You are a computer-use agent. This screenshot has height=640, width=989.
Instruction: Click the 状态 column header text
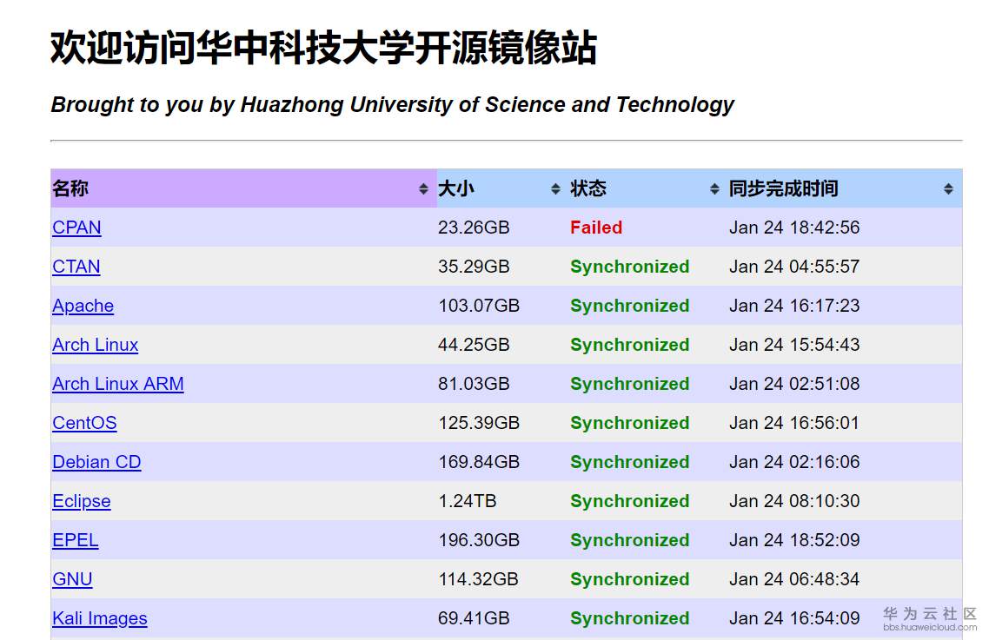click(587, 188)
